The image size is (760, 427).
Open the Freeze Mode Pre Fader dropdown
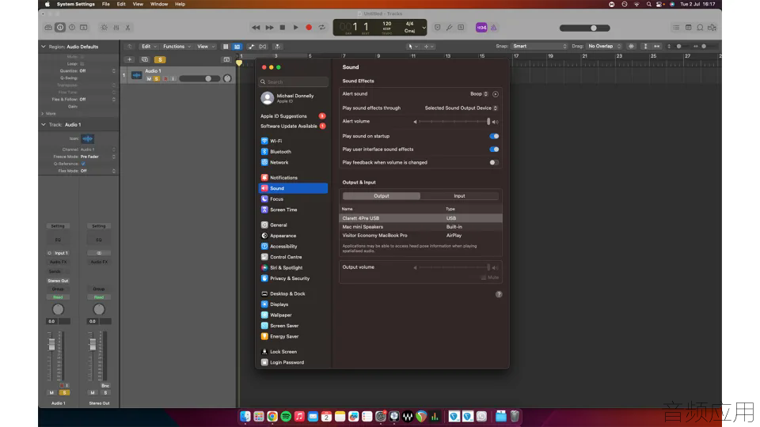(98, 157)
